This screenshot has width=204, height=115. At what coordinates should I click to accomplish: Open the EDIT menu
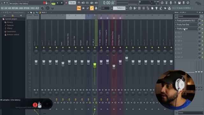6,8
